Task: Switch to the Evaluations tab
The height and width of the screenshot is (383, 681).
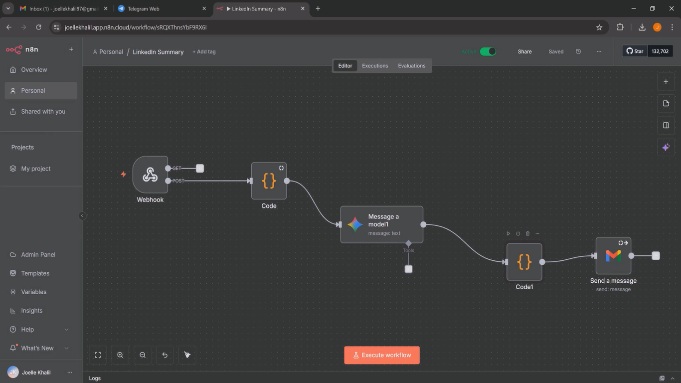Action: (x=411, y=66)
